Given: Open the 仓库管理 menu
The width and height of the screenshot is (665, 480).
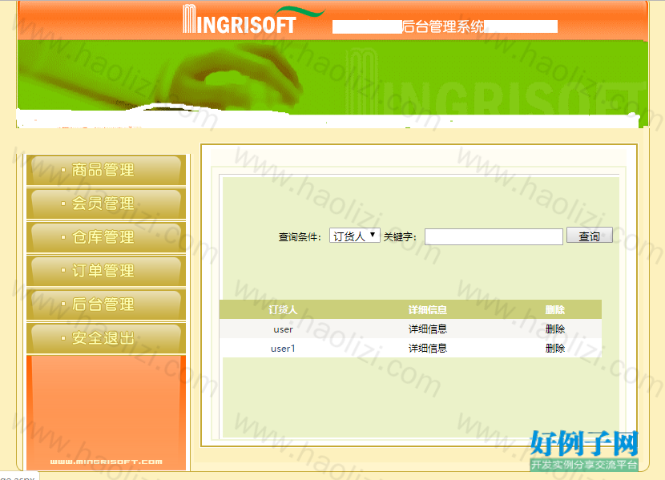Looking at the screenshot, I should point(106,237).
